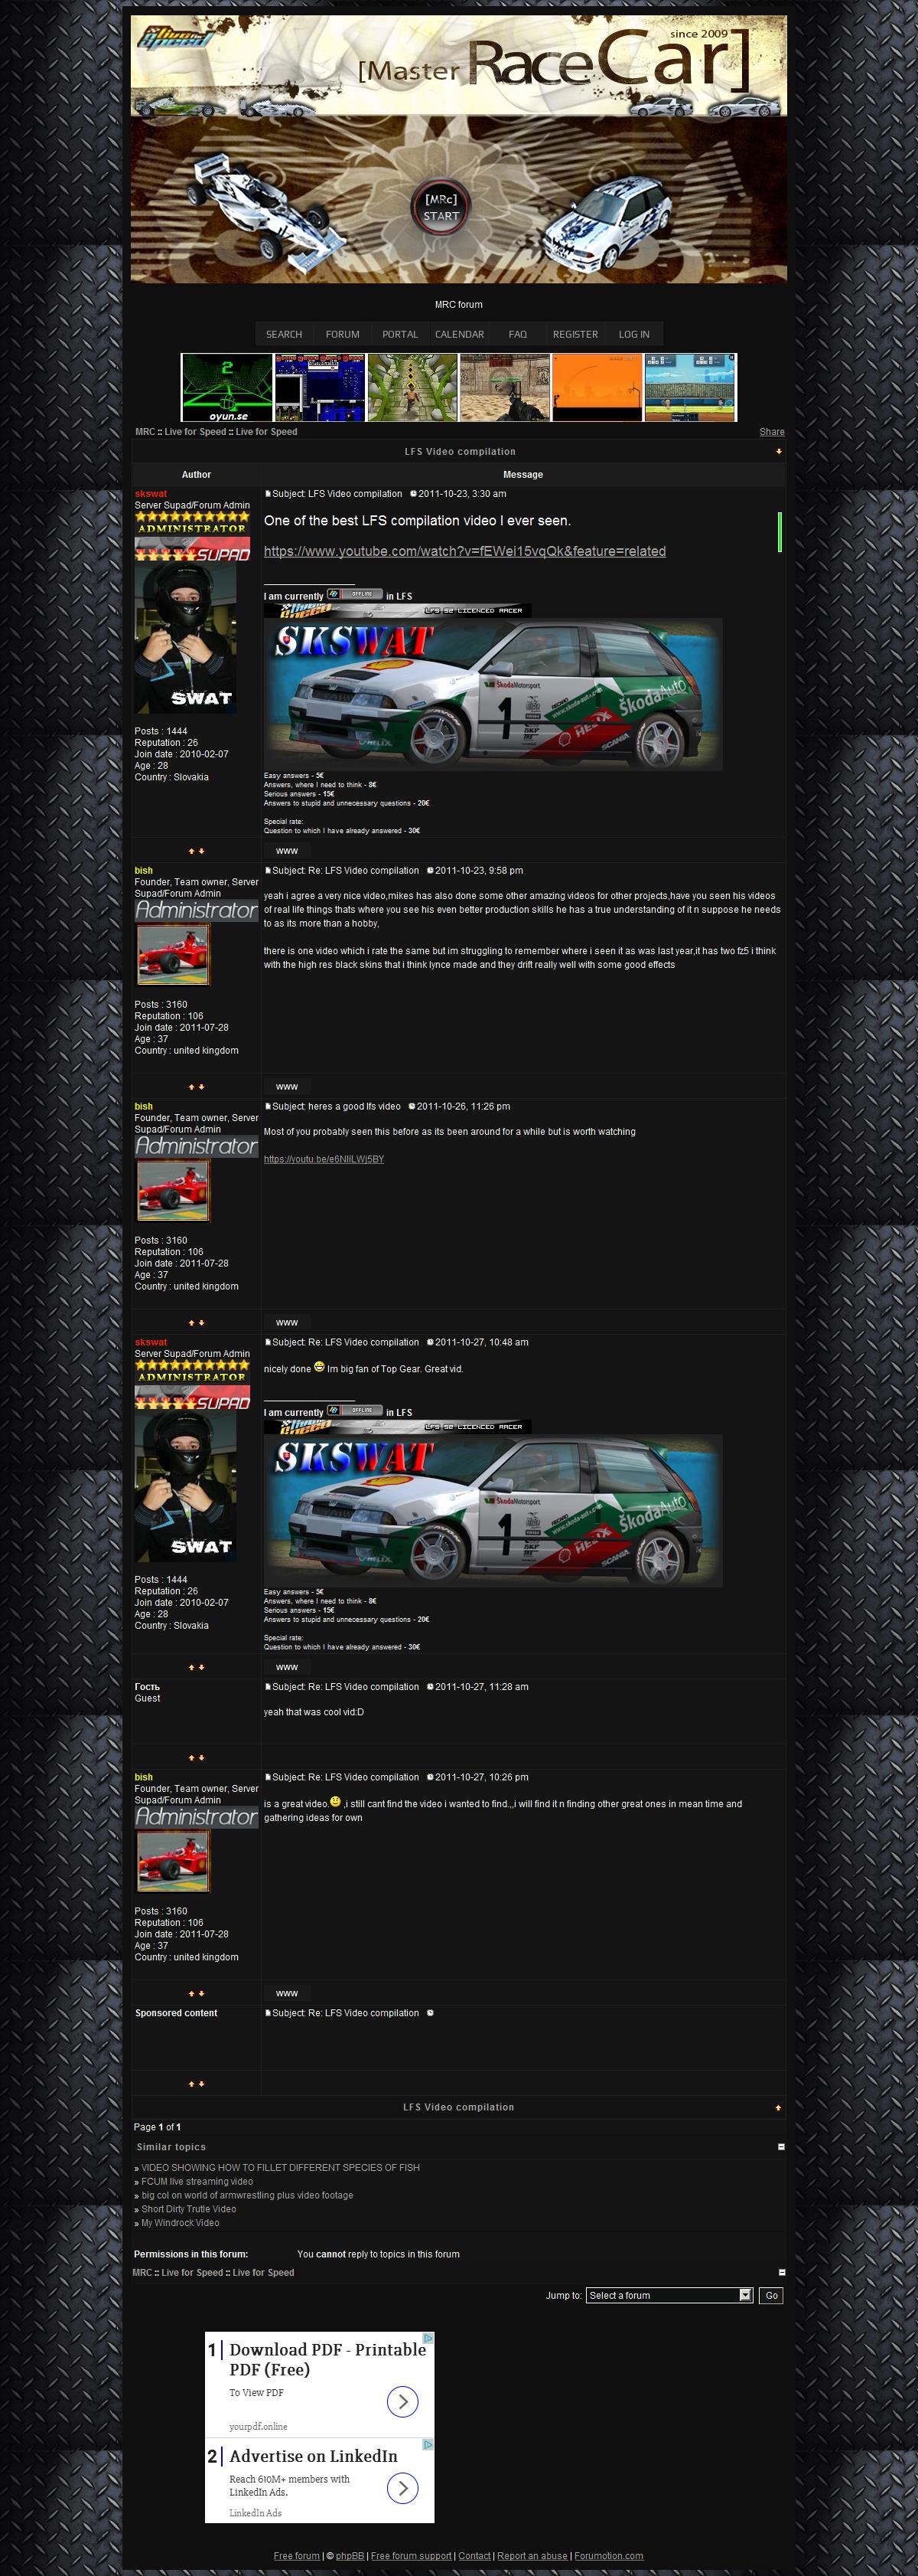918x2576 pixels.
Task: Click post icon before 'heres a good lfs video'
Action: [x=268, y=1107]
